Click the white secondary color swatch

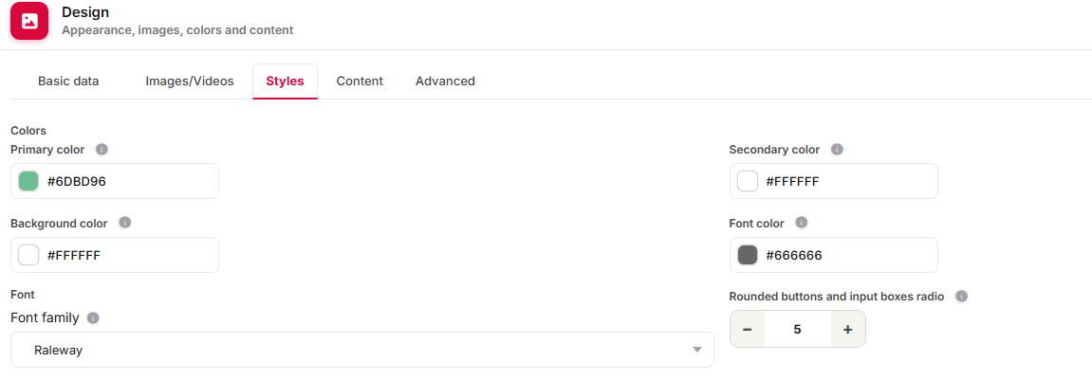tap(748, 181)
